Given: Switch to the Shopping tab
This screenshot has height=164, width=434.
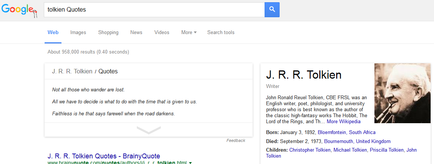Looking at the screenshot, I should point(108,33).
